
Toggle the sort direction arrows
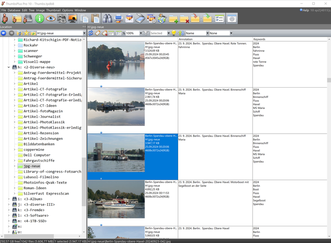point(181,34)
